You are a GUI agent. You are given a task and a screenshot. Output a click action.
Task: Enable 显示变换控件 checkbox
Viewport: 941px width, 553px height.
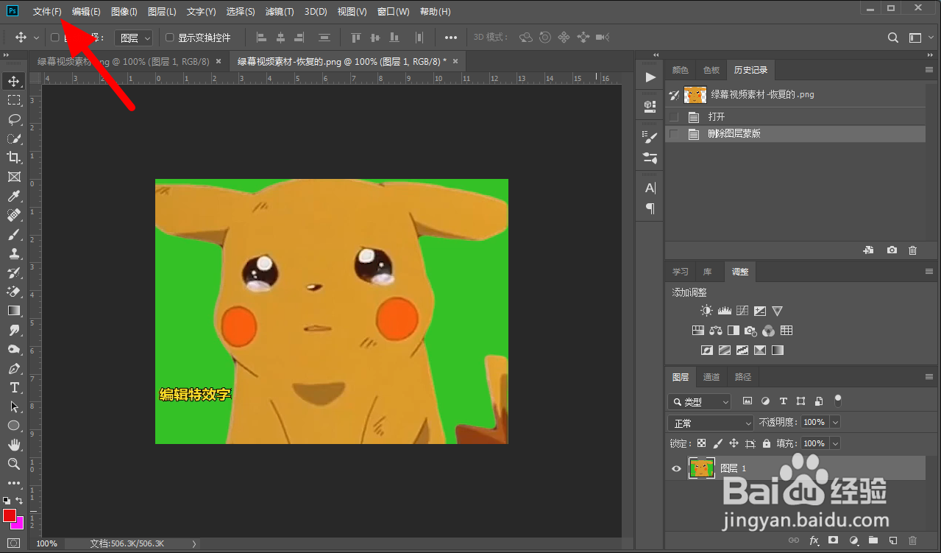[x=170, y=38]
